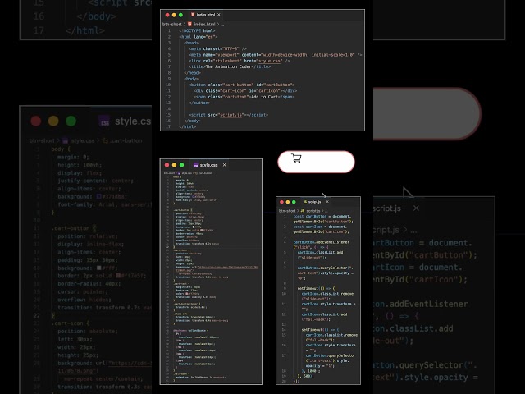This screenshot has height=394, width=525.
Task: Click the large green traffic light in background style.css window
Action: pyautogui.click(x=71, y=121)
